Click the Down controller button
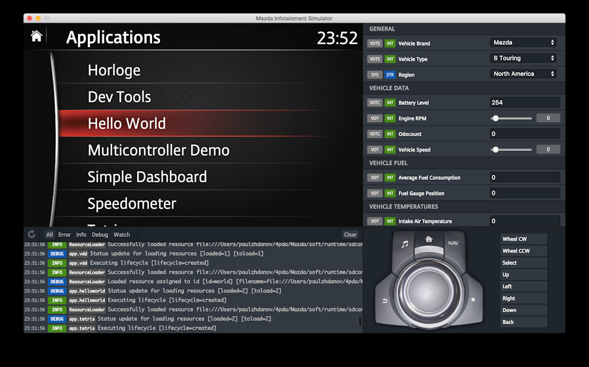 click(523, 310)
